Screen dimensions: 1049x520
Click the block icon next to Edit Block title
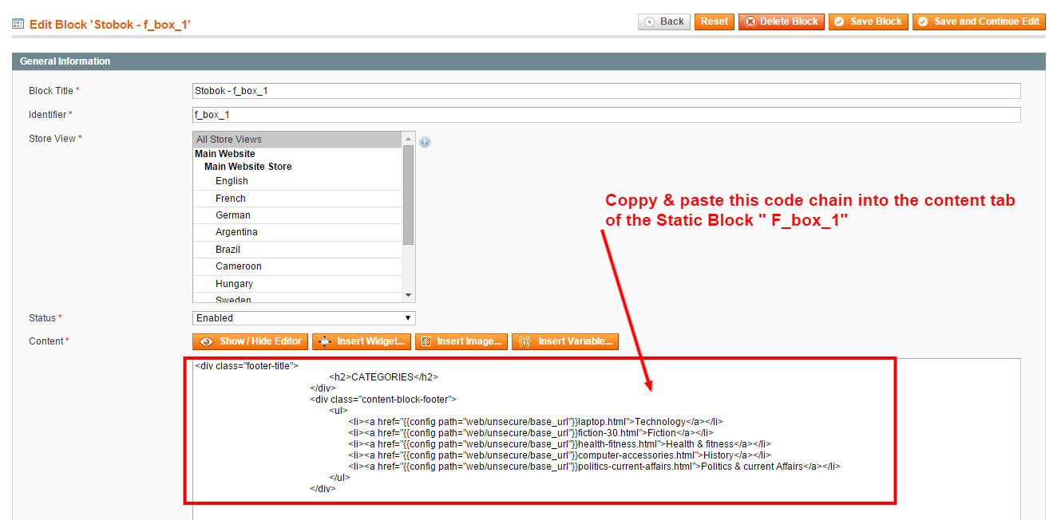click(18, 24)
